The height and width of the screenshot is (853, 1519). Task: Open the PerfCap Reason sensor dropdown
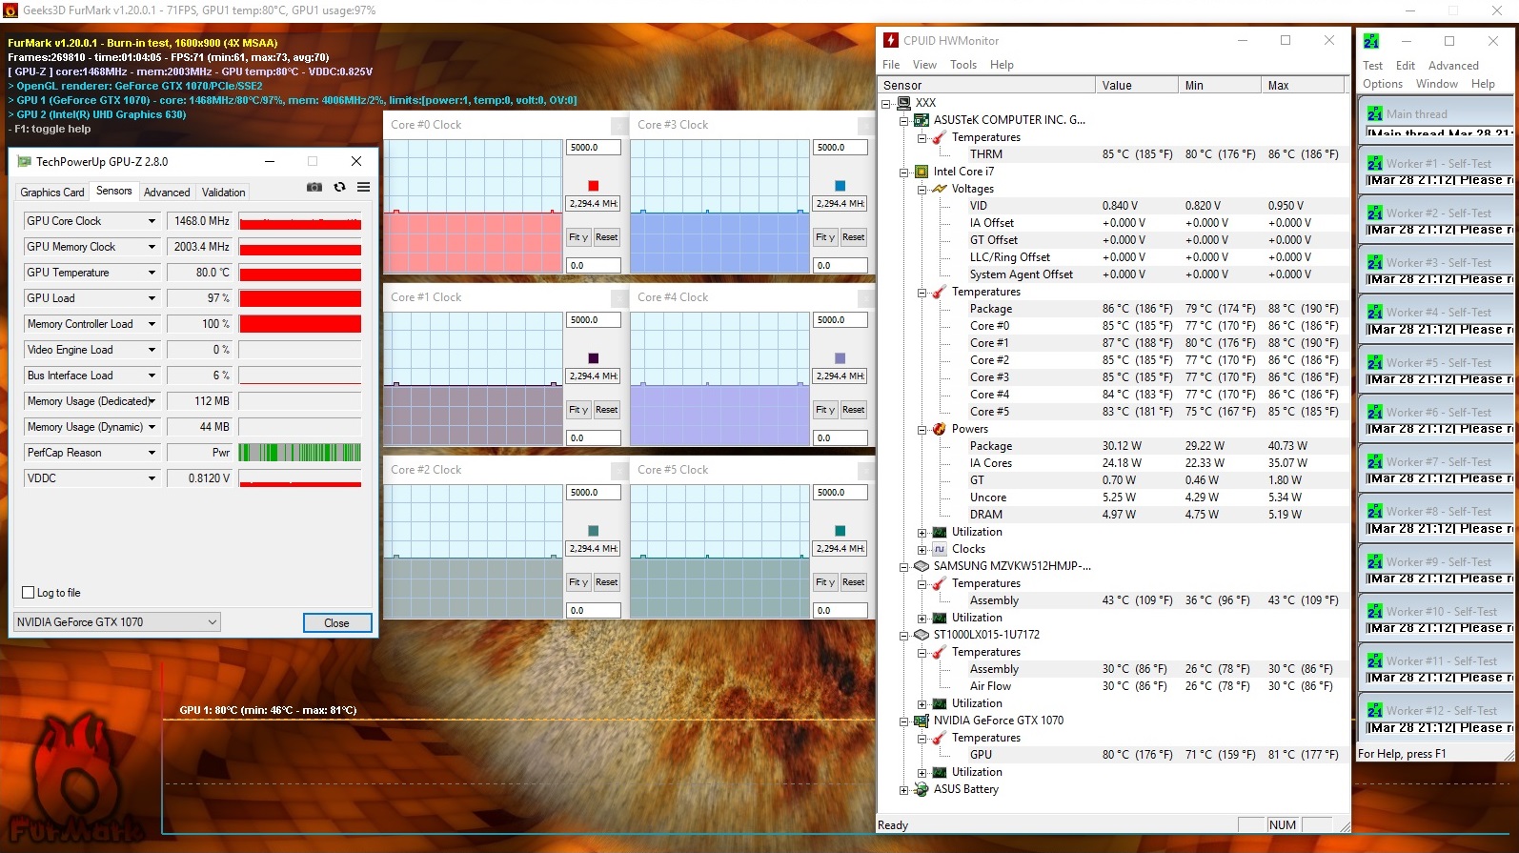click(152, 453)
